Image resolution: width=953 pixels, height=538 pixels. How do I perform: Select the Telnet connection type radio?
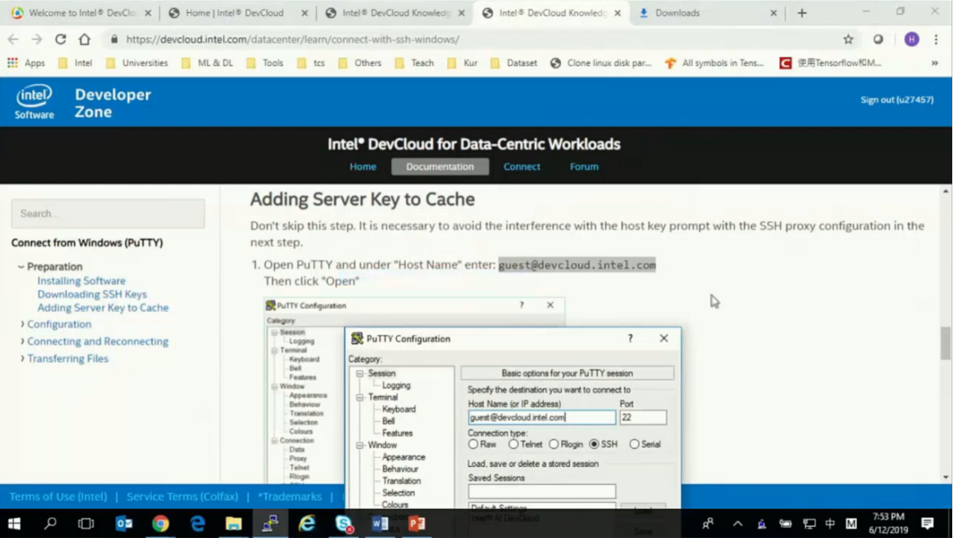click(x=514, y=444)
